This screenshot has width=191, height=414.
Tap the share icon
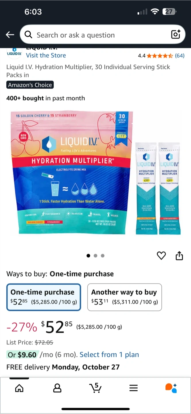[x=179, y=255]
